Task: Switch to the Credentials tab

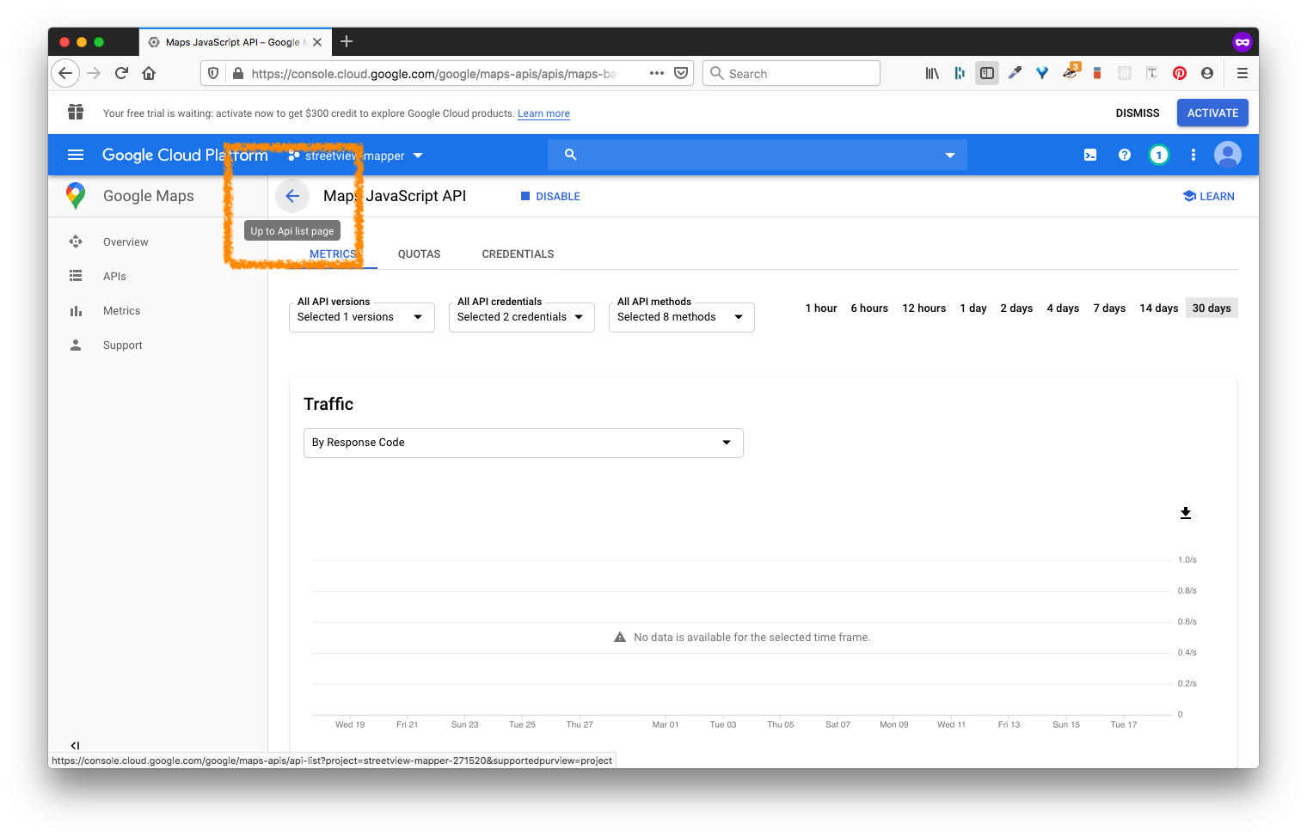Action: click(518, 254)
